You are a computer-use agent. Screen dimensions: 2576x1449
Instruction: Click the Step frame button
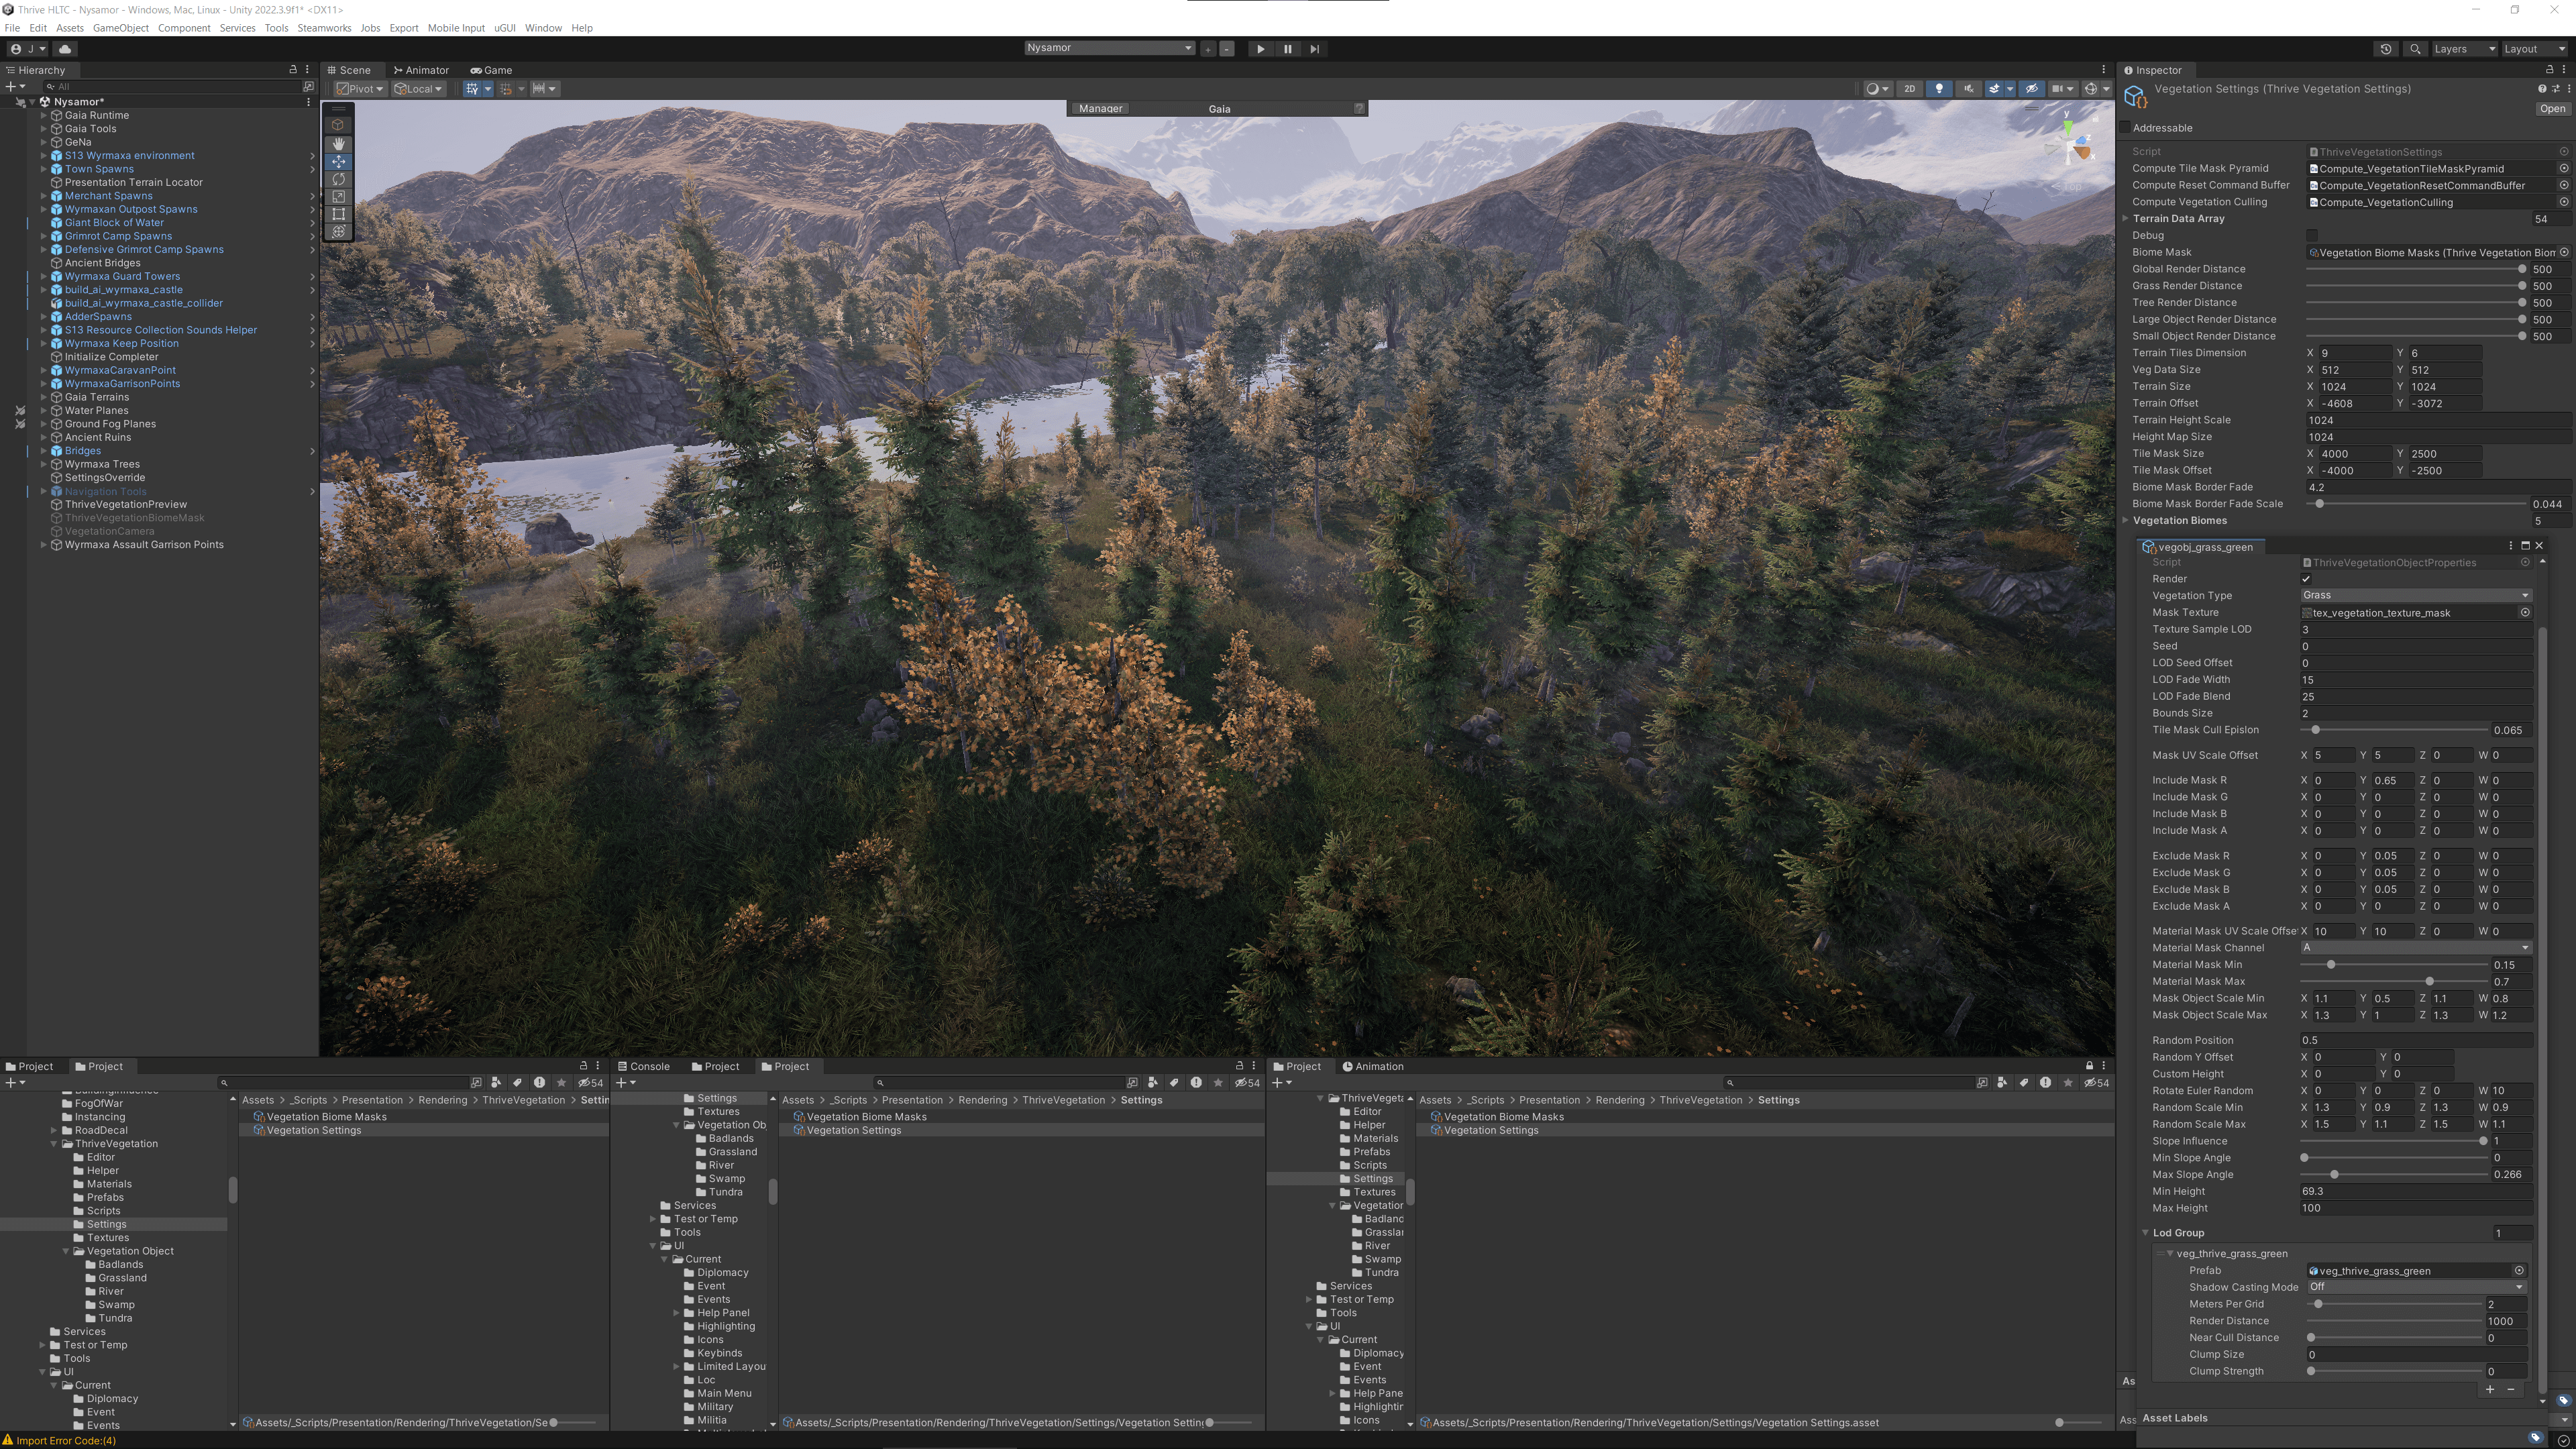pos(1314,49)
